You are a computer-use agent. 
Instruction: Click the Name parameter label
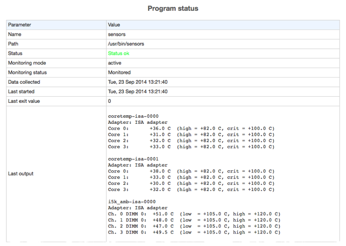(15, 34)
